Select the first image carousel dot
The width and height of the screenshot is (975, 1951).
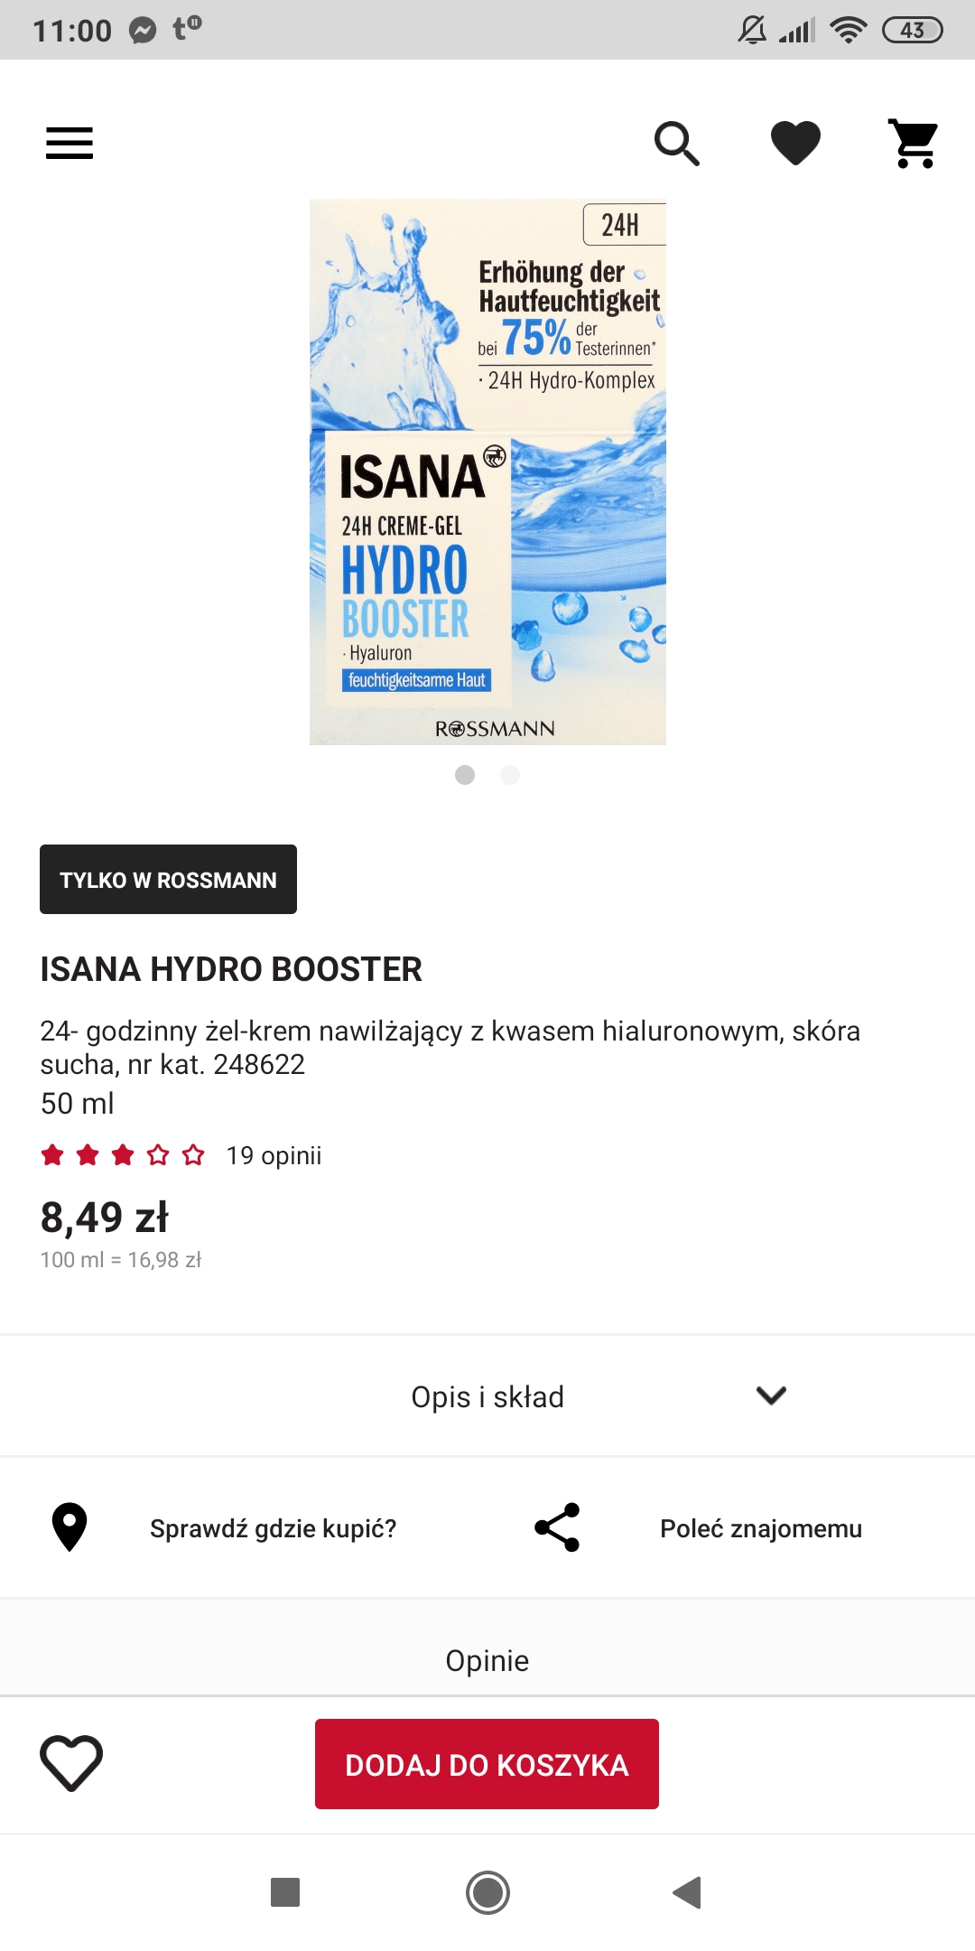465,775
